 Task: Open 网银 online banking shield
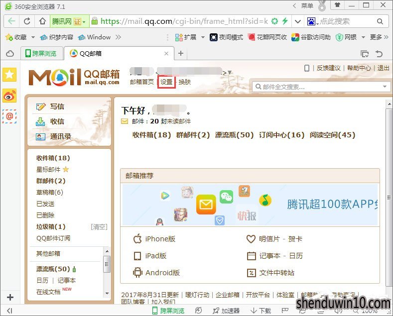pyautogui.click(x=346, y=37)
